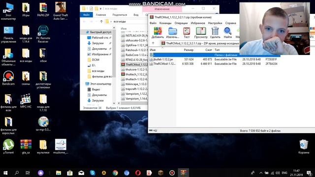
Task: Sort the archive list by the Сжат column
Action: [209, 50]
